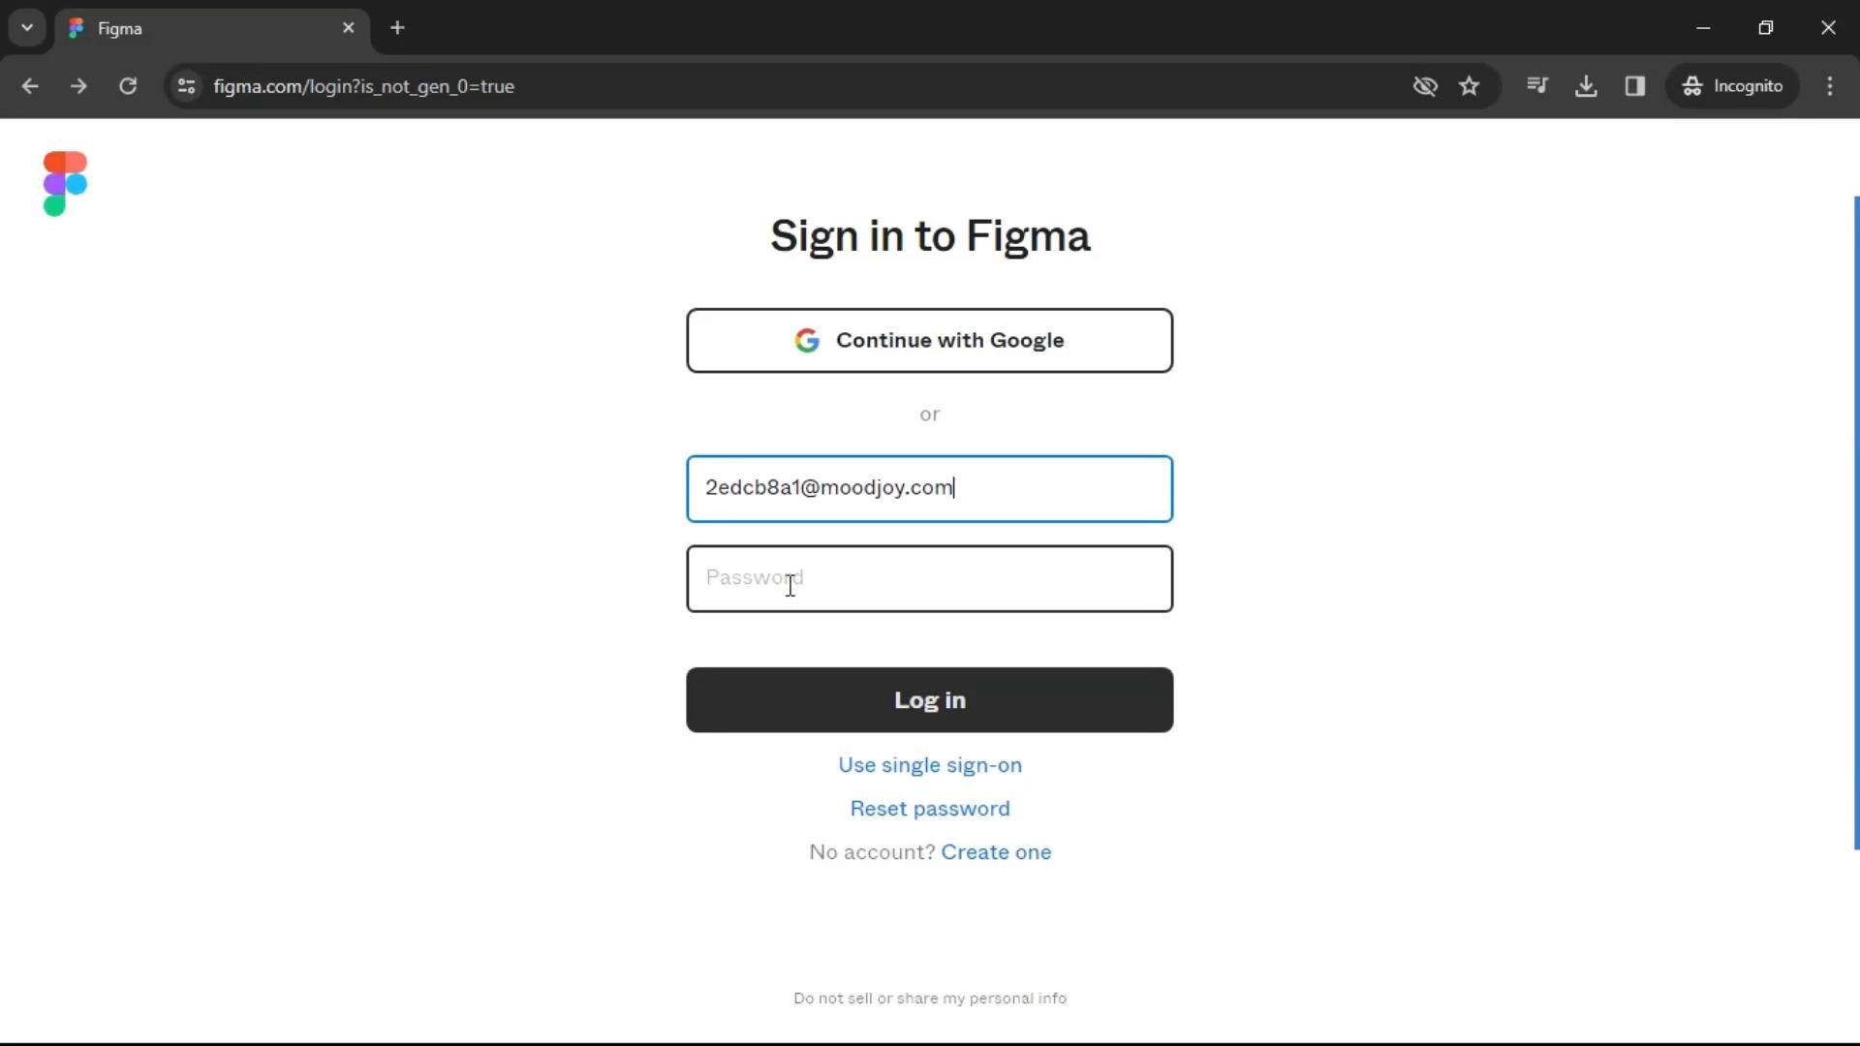
Task: Toggle the browser side panel icon
Action: 1635,86
